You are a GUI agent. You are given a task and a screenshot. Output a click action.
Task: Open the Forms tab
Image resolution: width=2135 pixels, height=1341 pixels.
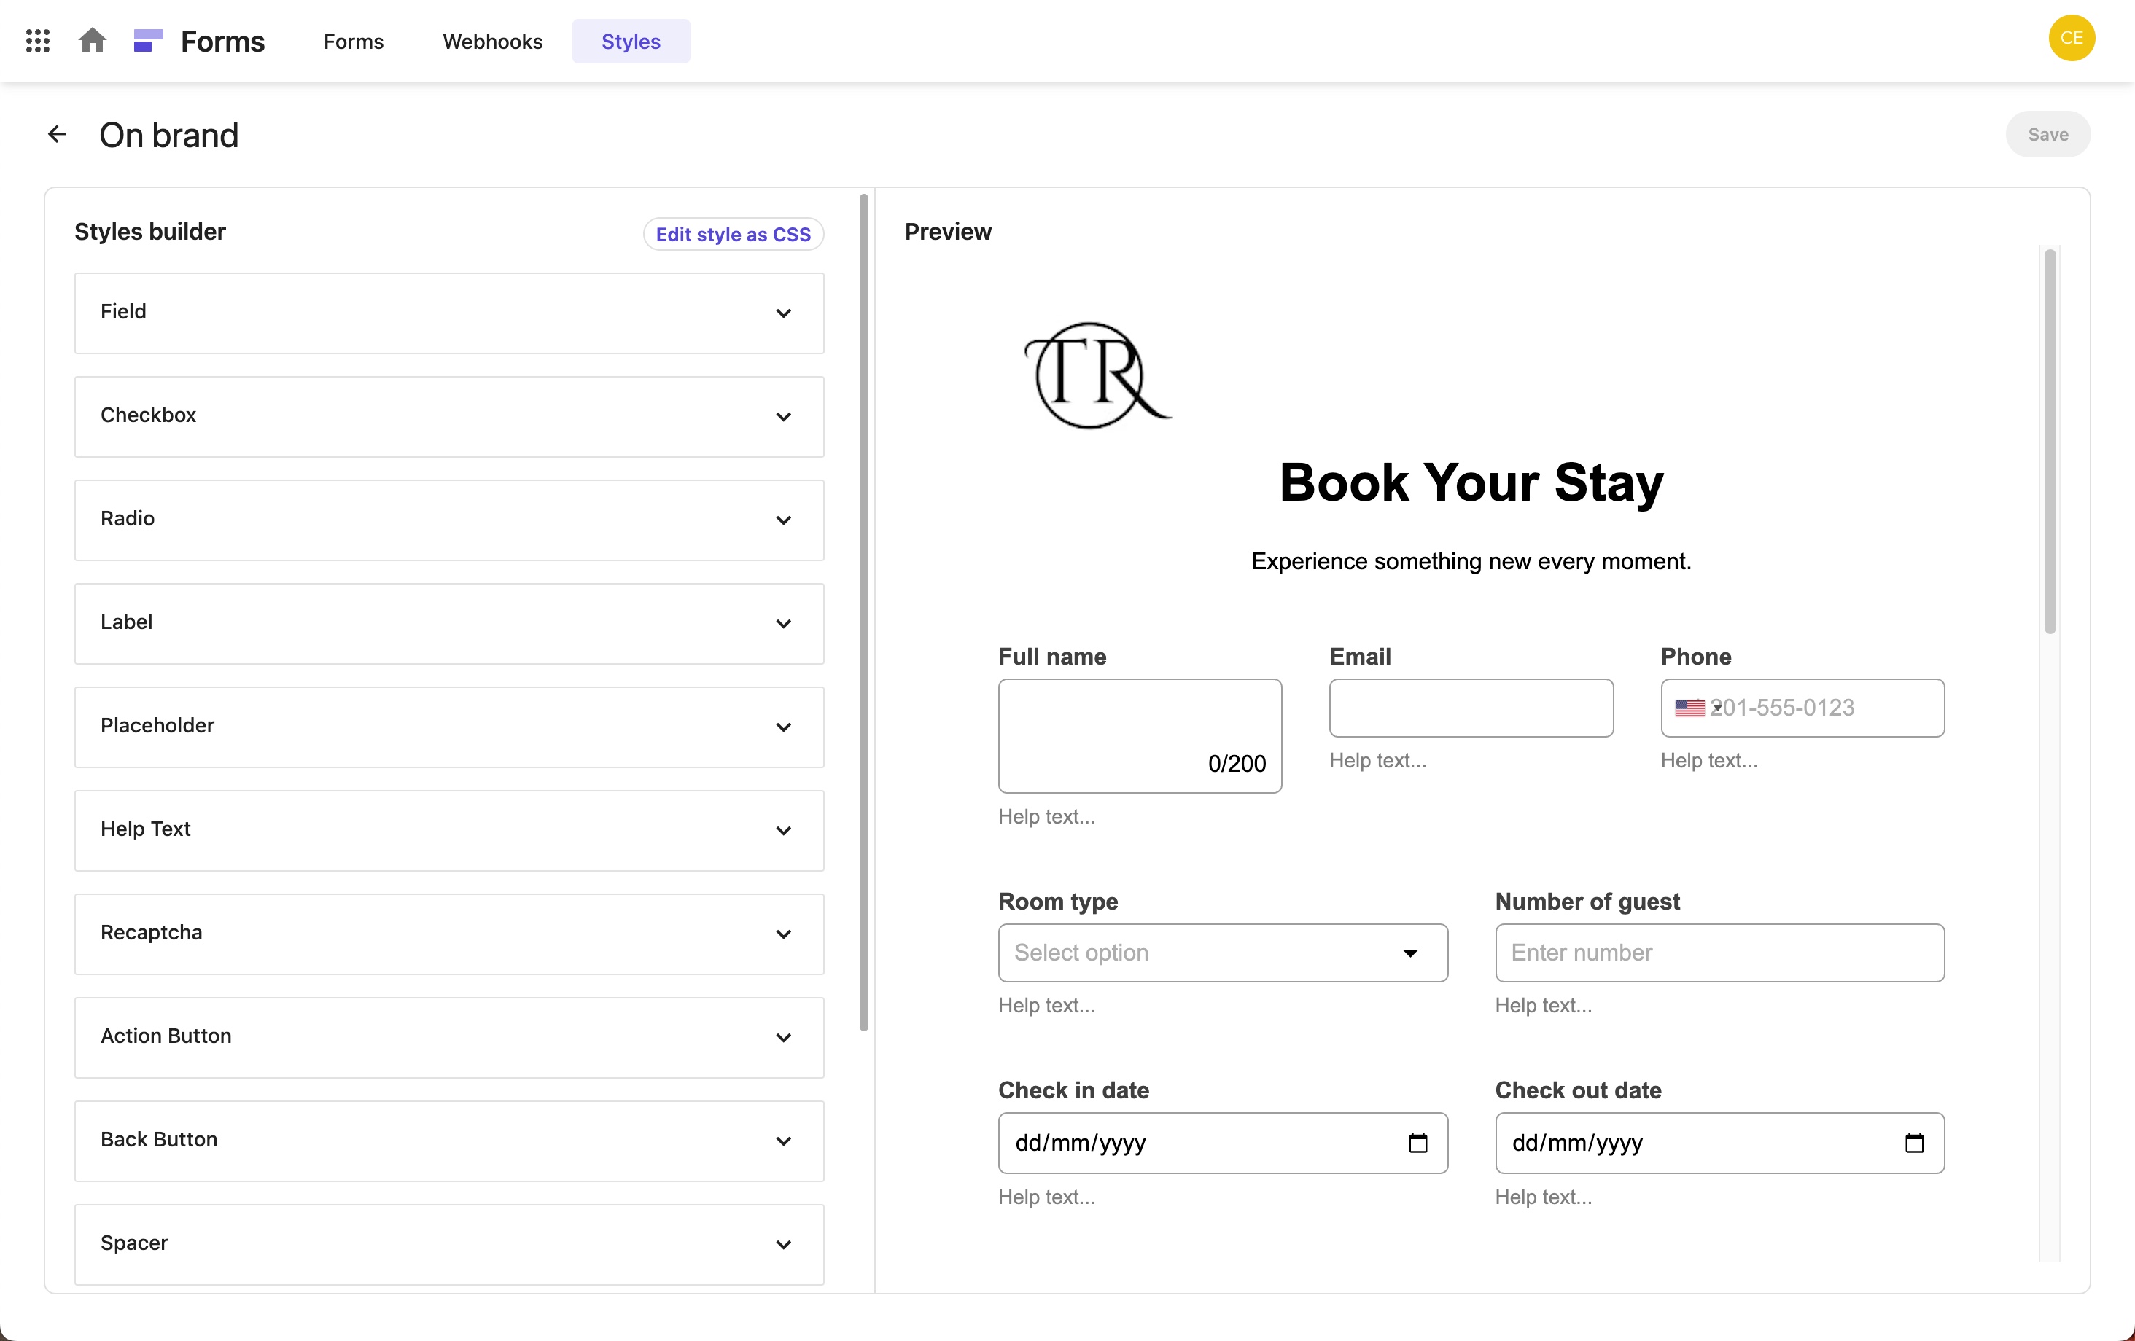pos(353,42)
